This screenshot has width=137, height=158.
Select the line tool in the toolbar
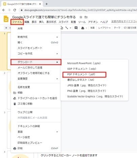click(x=67, y=28)
